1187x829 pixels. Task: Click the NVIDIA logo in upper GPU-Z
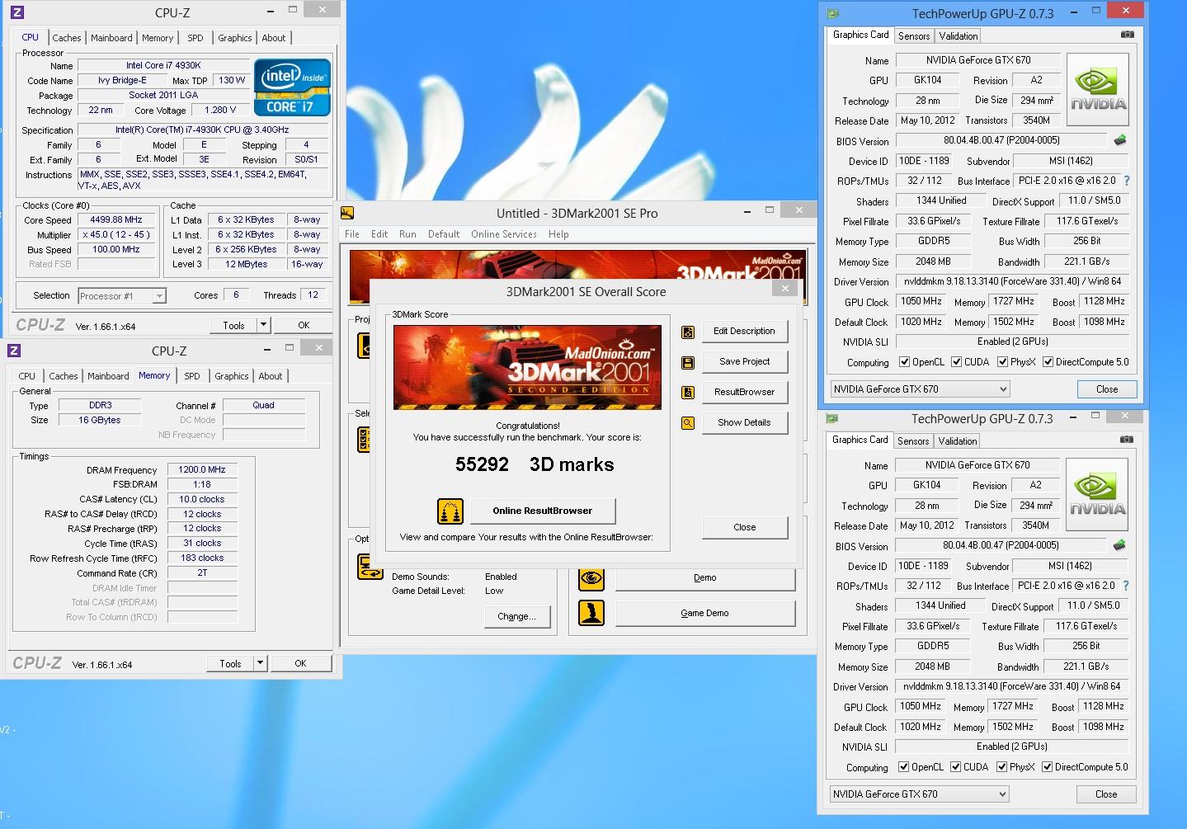tap(1098, 90)
